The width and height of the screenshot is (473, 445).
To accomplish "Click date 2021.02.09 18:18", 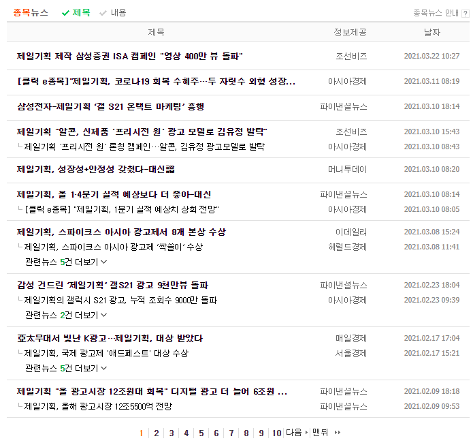I will [431, 392].
